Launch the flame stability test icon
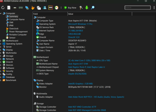Viewport: 156px width, 112px height. [33, 8]
